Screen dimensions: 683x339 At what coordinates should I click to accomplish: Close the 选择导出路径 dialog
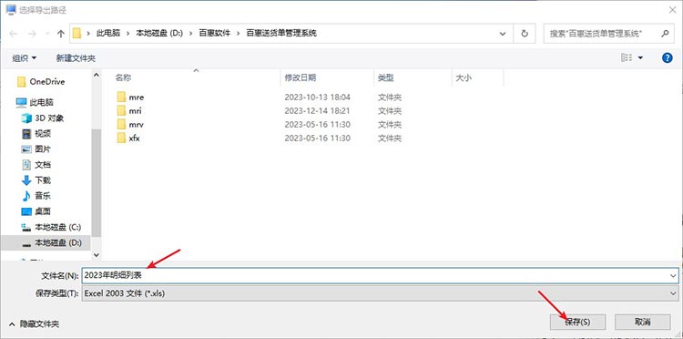(x=672, y=10)
